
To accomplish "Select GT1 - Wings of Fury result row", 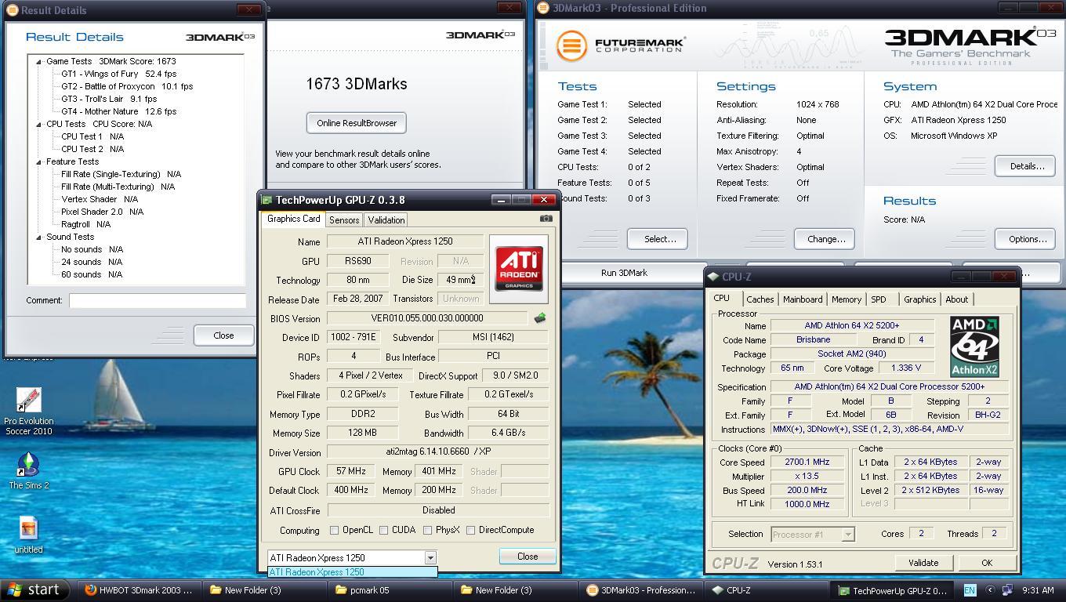I will click(x=119, y=74).
